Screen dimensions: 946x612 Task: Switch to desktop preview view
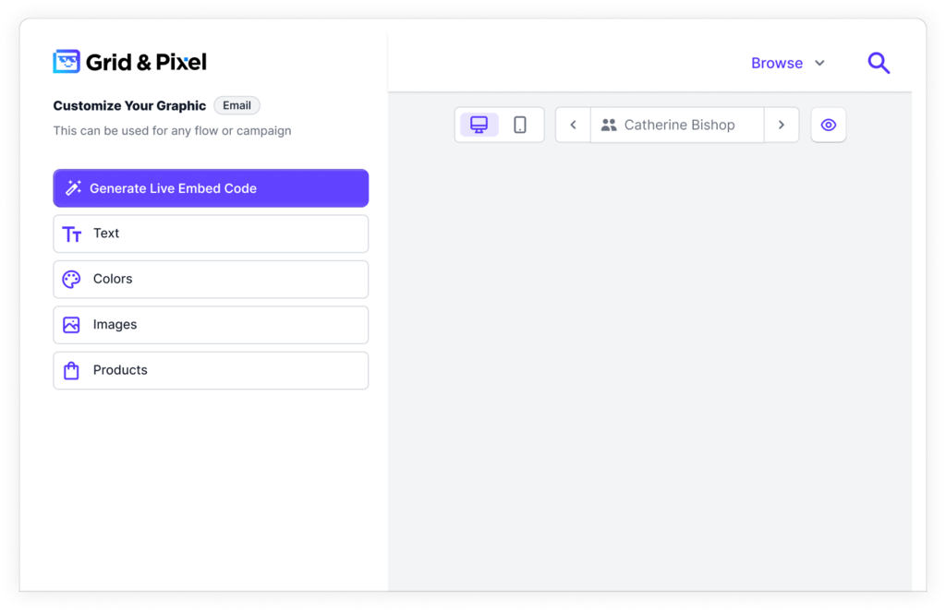pos(479,125)
